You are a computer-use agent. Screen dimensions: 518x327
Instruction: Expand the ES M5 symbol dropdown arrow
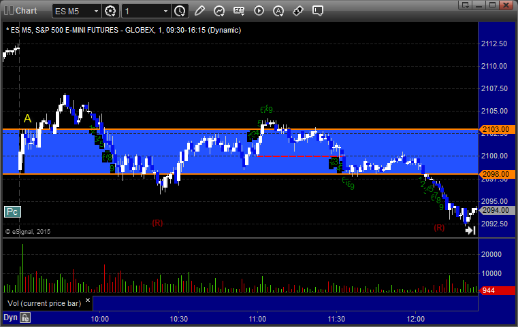click(96, 12)
